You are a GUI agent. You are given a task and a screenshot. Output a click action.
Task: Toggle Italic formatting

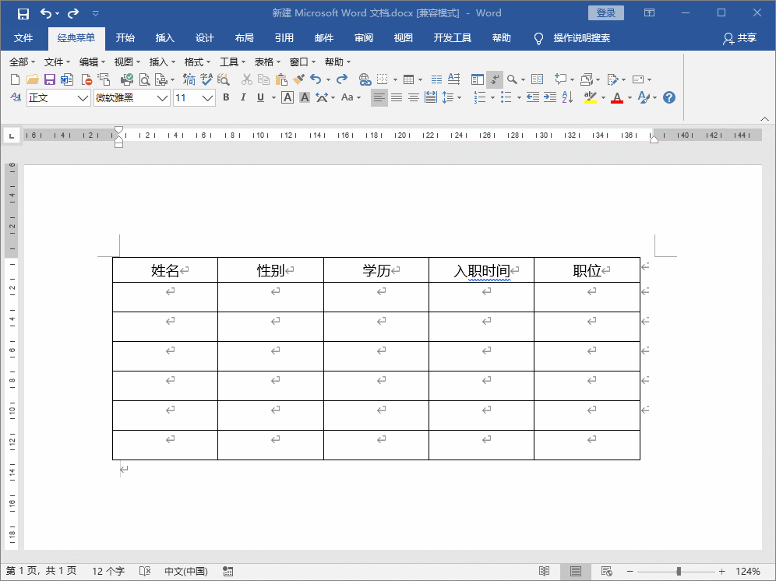[243, 97]
